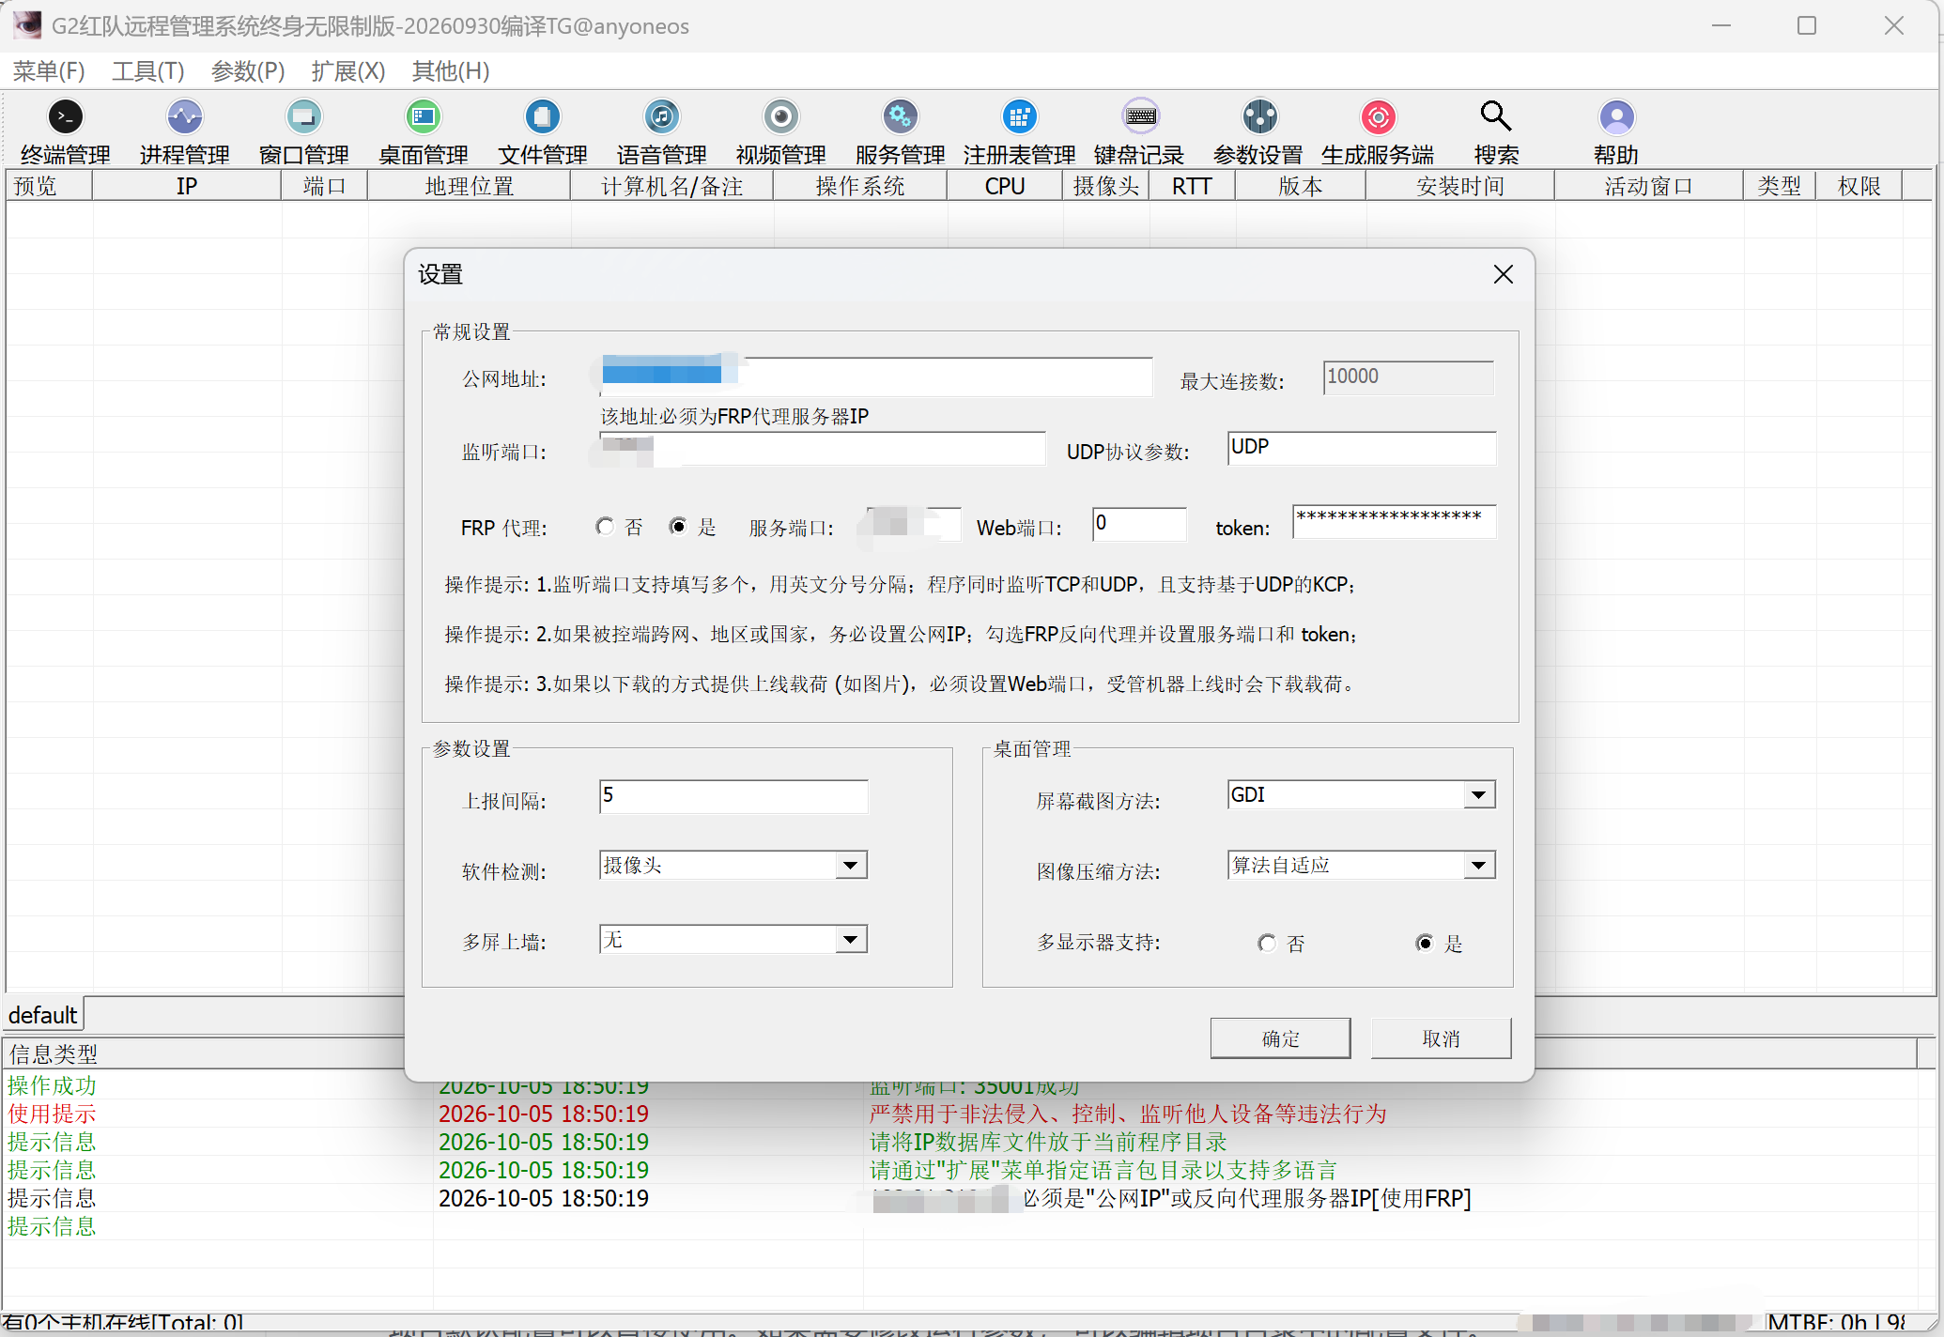This screenshot has height=1337, width=1944.
Task: Click the 操作系统 column header
Action: click(859, 186)
